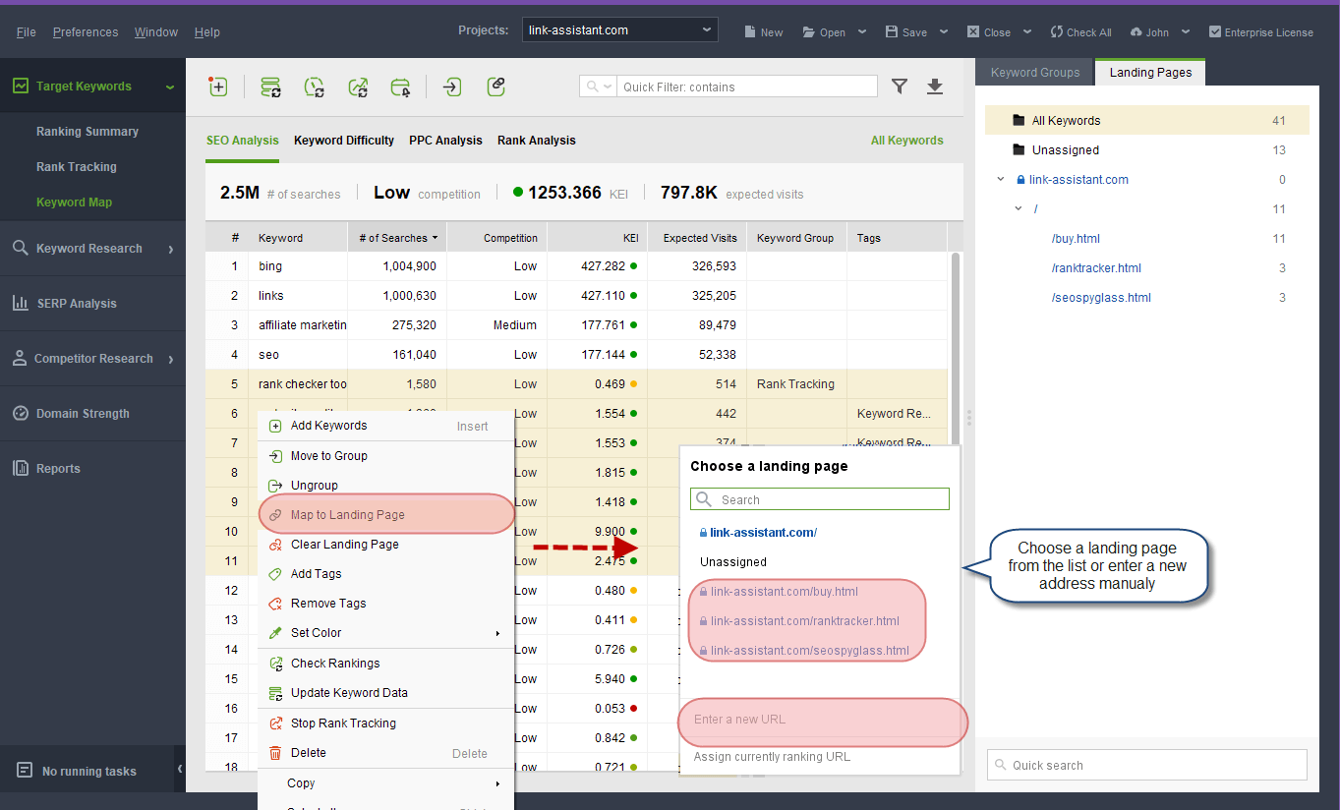Click the Open project button
This screenshot has width=1340, height=810.
point(824,32)
